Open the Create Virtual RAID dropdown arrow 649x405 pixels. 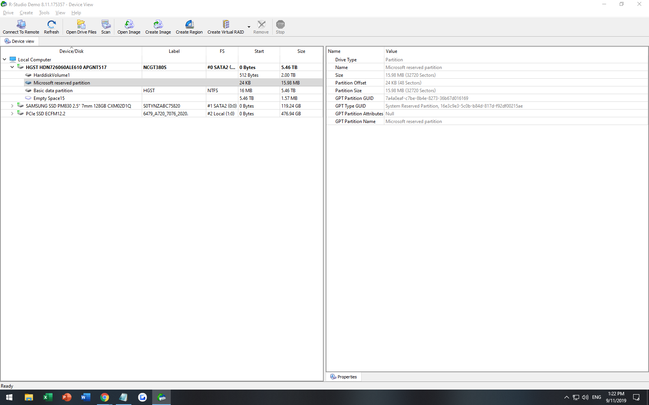[249, 27]
